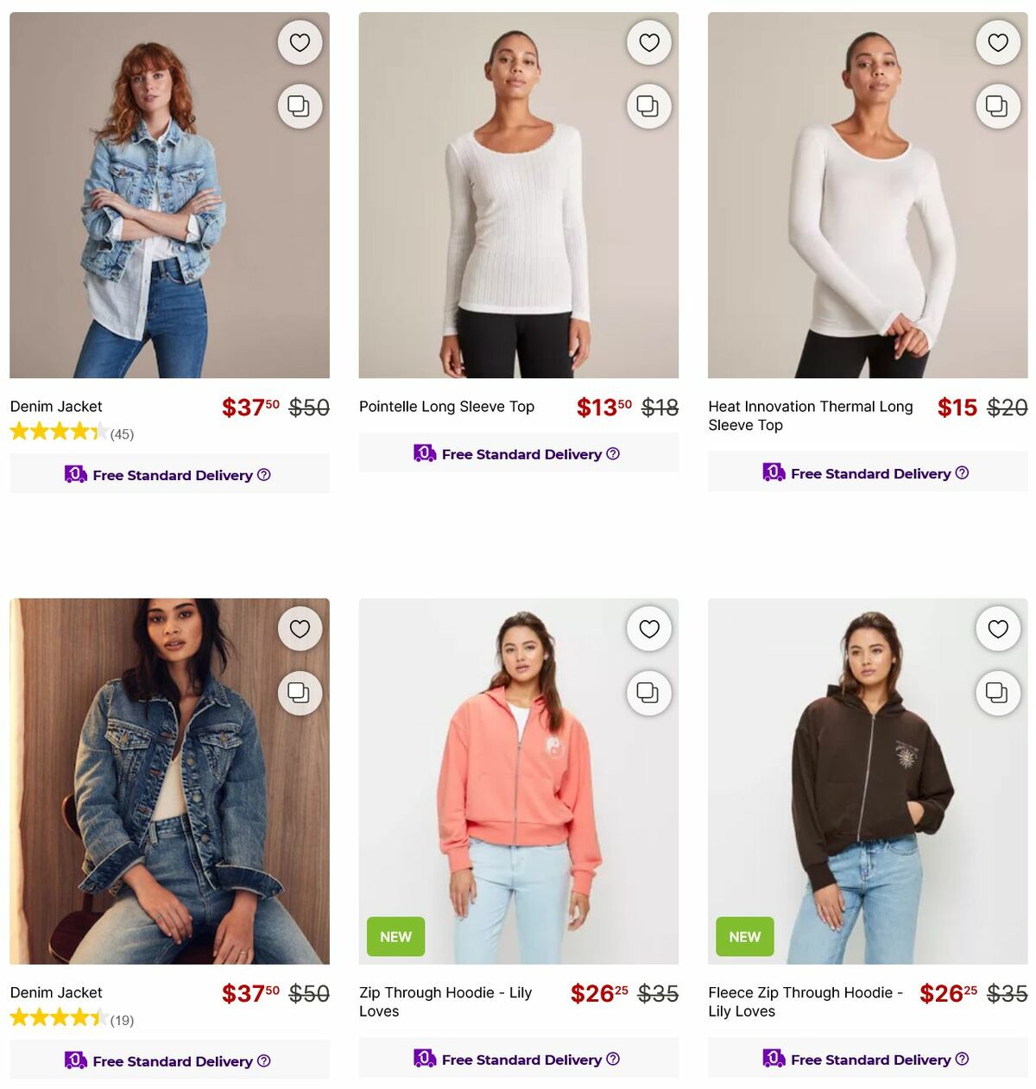Click the heart icon on the second Denim Jacket
Image resolution: width=1036 pixels, height=1089 pixels.
(x=300, y=629)
